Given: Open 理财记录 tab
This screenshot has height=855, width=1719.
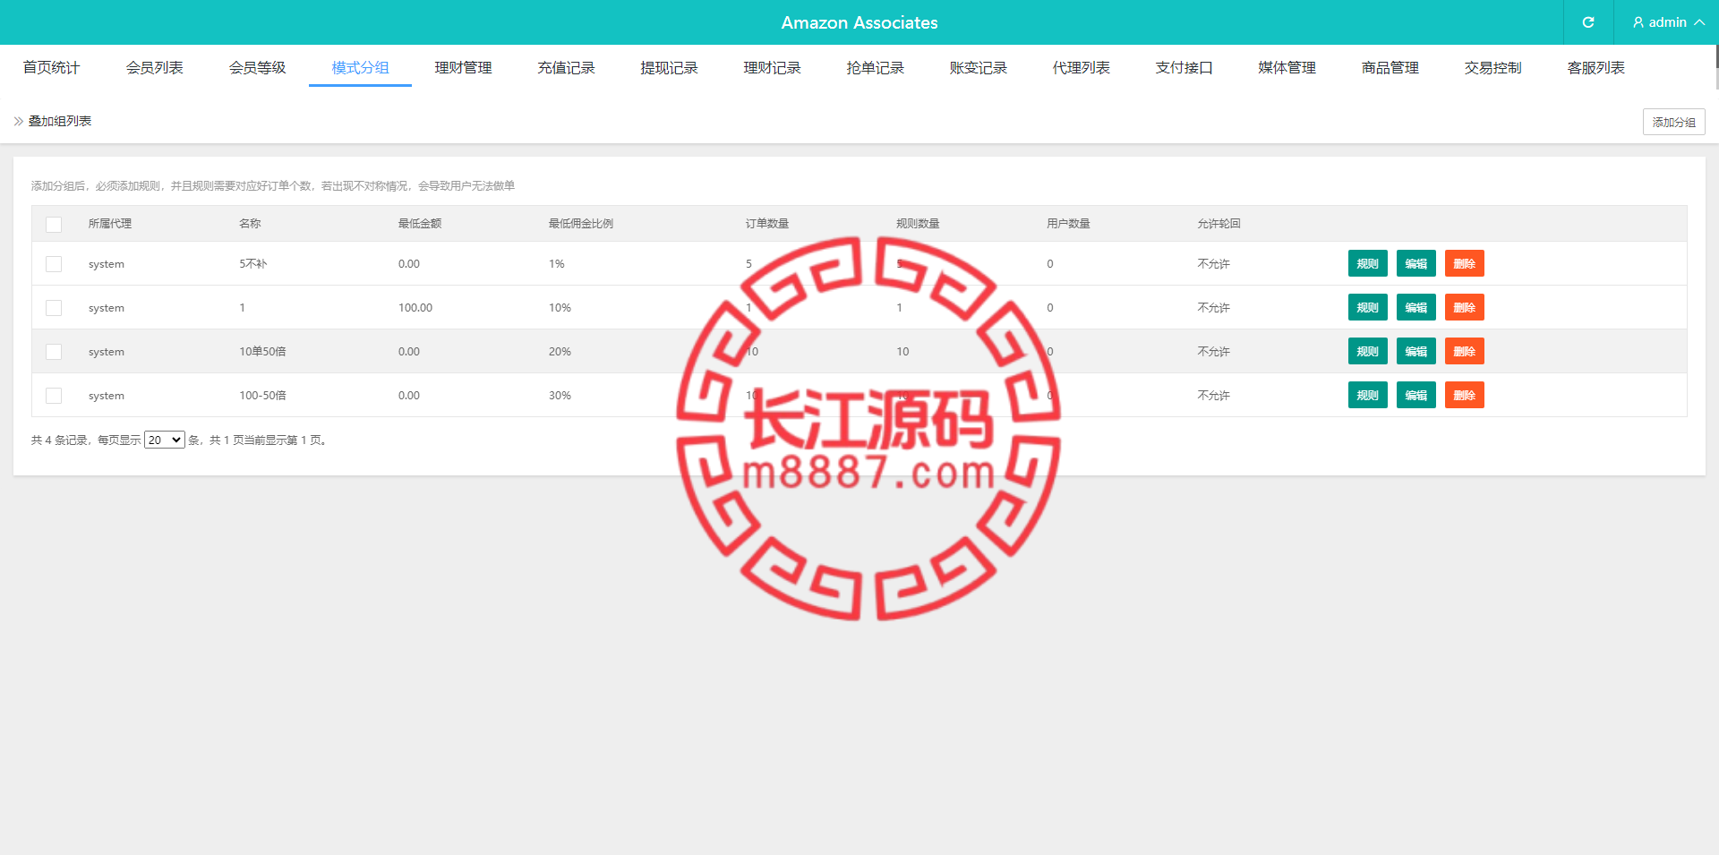Looking at the screenshot, I should tap(772, 68).
